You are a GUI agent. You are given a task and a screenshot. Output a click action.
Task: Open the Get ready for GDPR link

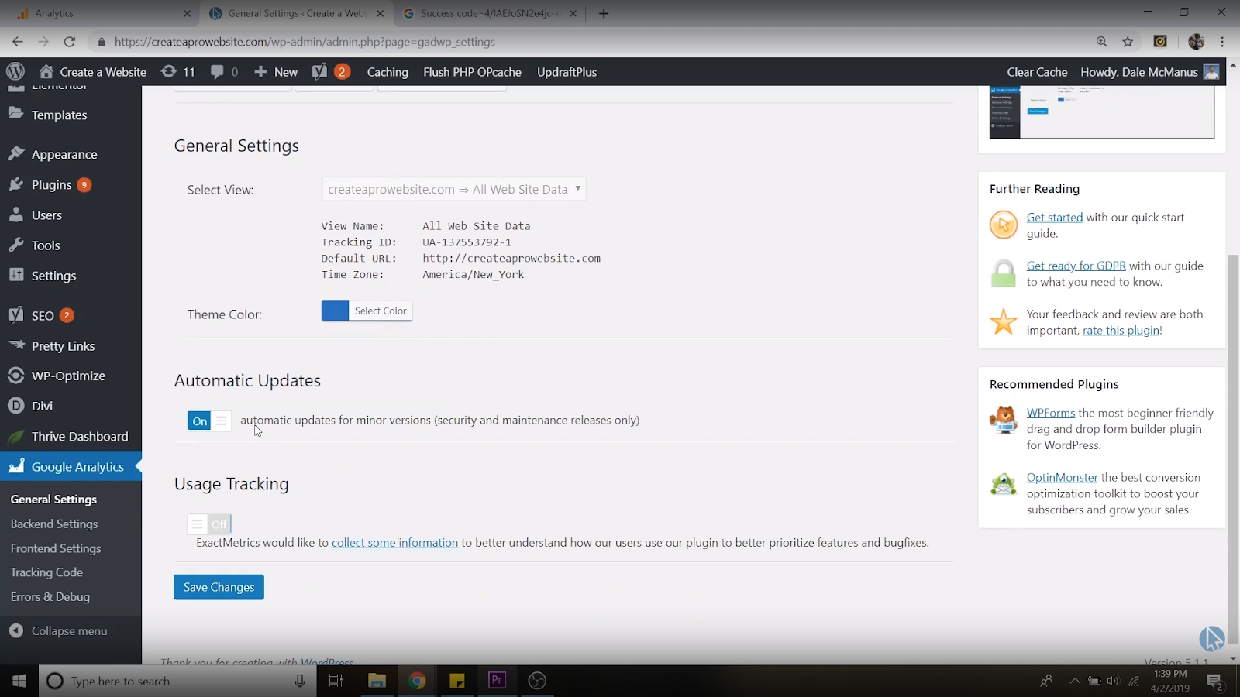[x=1076, y=266]
